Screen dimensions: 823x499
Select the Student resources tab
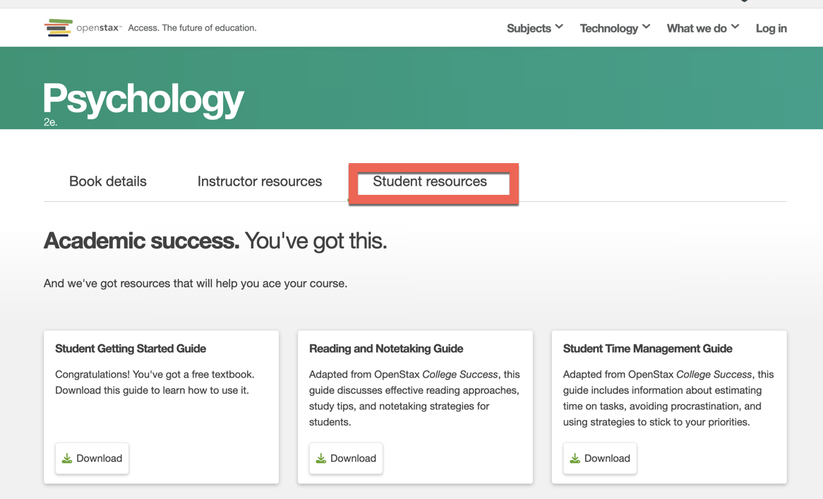point(430,181)
